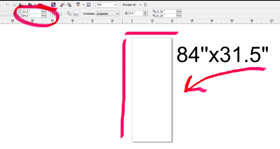Open the application launcher dropdown arrow
This screenshot has width=280, height=149.
[x=83, y=5]
